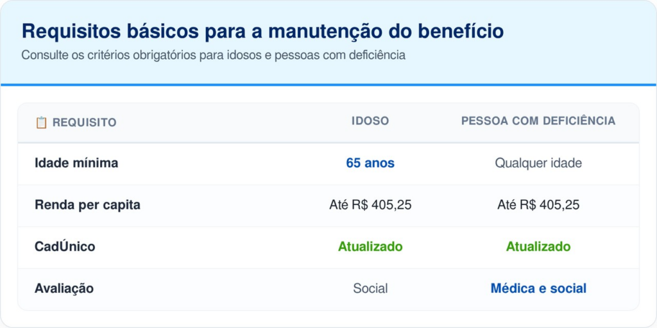Screen dimensions: 657x328
Task: Click the Avaliação row label
Action: [64, 288]
